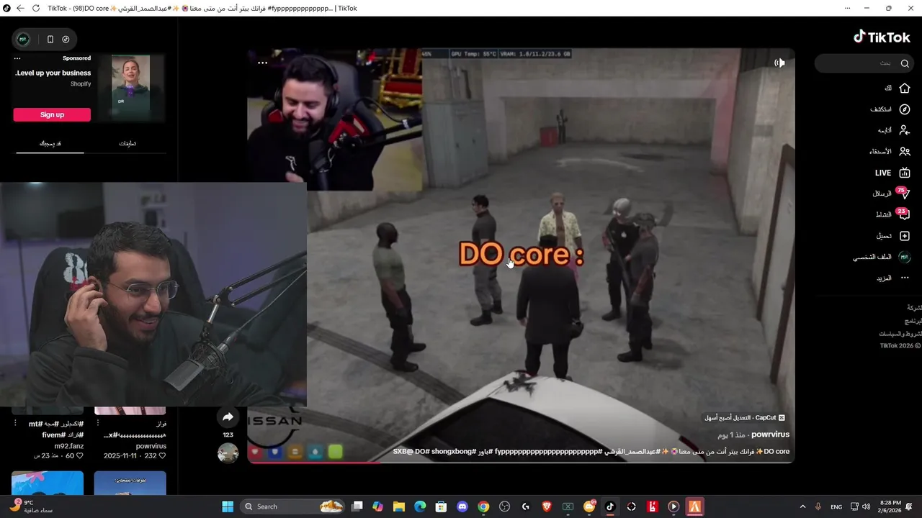Click the phone icon in top-left pill
This screenshot has height=518, width=922.
coord(50,39)
